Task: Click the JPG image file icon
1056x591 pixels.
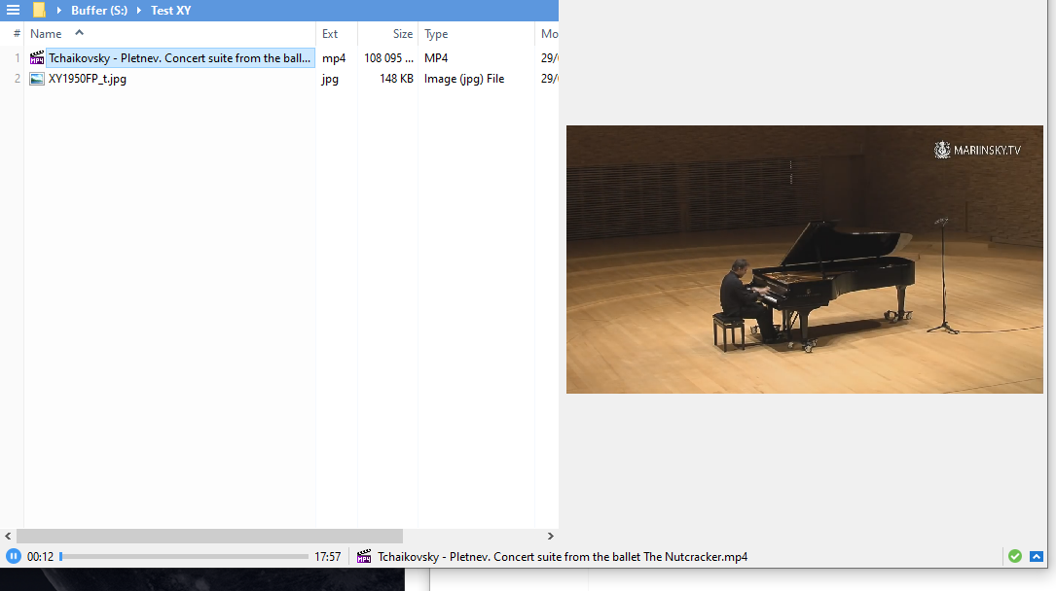Action: (37, 79)
